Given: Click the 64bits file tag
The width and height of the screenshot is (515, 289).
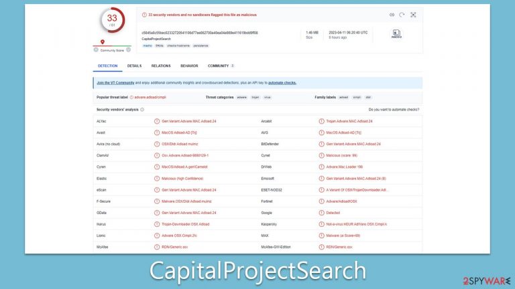Looking at the screenshot, I should pyautogui.click(x=160, y=46).
